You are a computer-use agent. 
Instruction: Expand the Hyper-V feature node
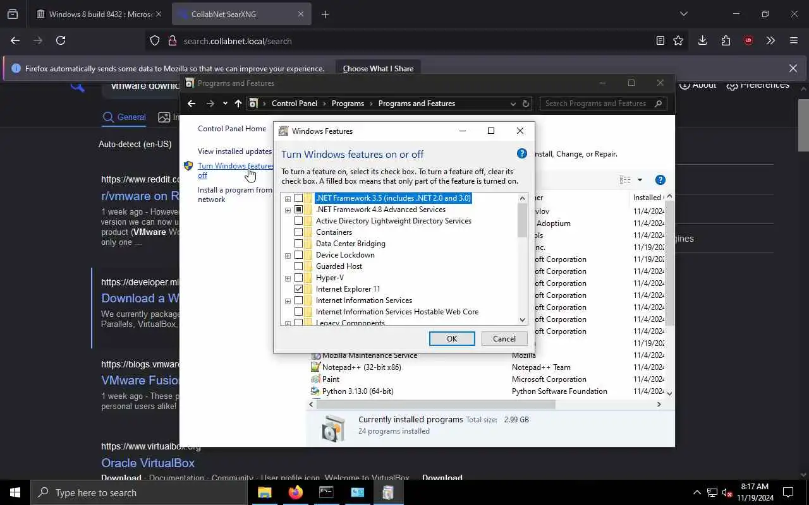288,278
